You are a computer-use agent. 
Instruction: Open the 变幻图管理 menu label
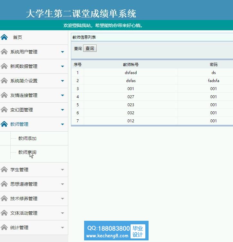[22, 110]
